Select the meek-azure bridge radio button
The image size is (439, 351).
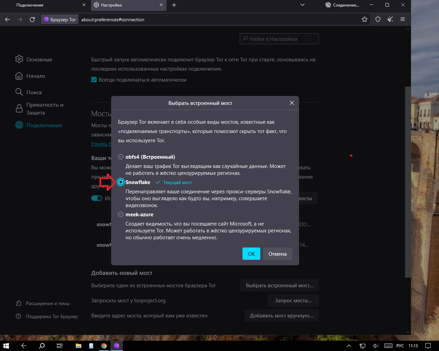(121, 214)
